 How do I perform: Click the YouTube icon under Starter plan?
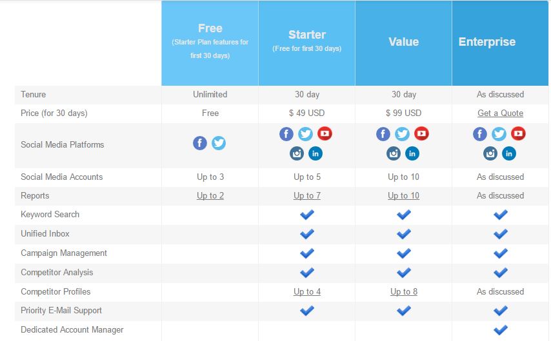pos(325,133)
